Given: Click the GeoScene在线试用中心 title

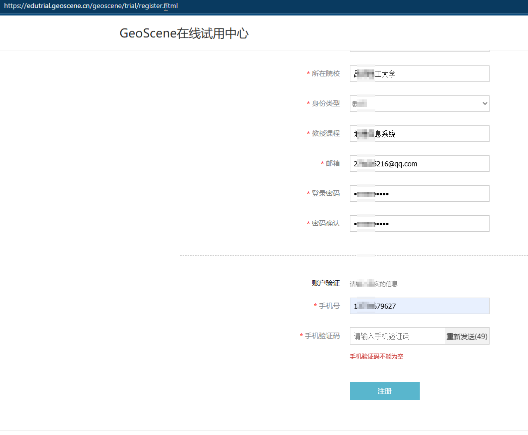Looking at the screenshot, I should pos(184,33).
